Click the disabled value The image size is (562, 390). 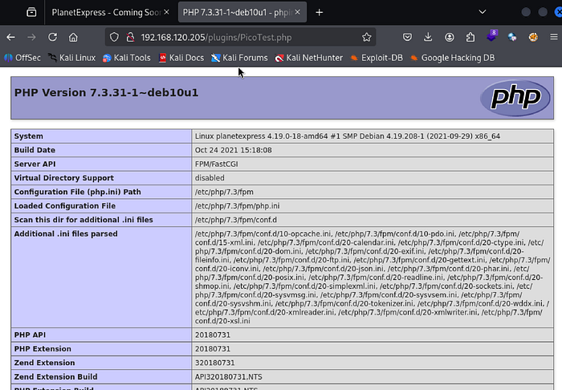[210, 178]
